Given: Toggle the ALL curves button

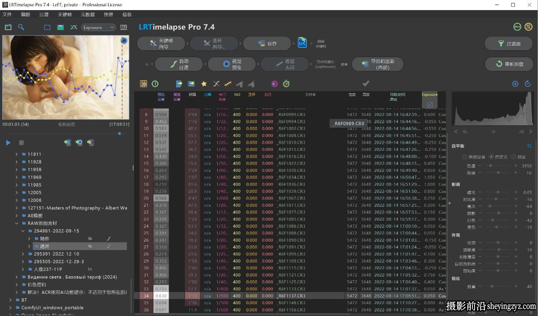Looking at the screenshot, I should (124, 27).
